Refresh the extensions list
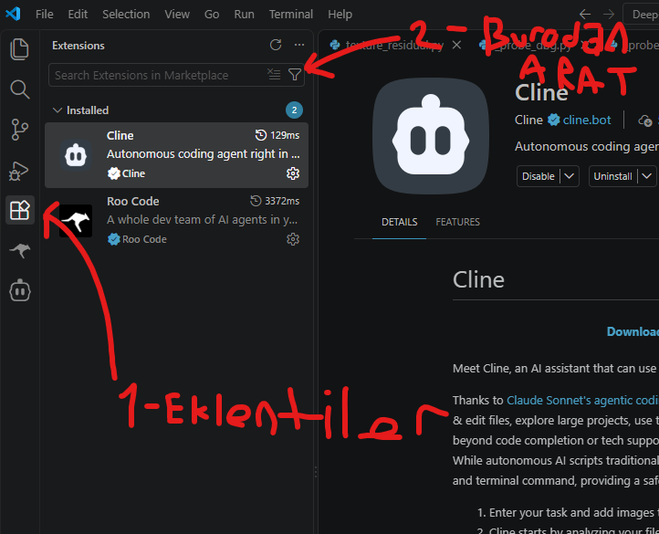The image size is (659, 534). (276, 45)
